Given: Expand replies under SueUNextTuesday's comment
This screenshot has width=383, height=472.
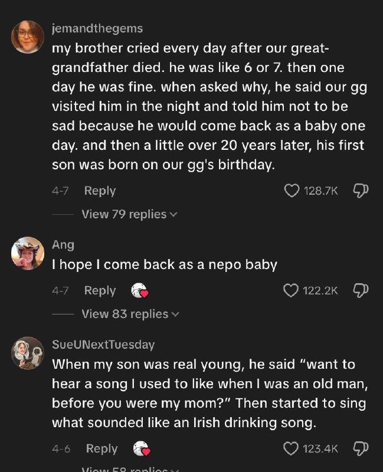Looking at the screenshot, I should click(129, 469).
